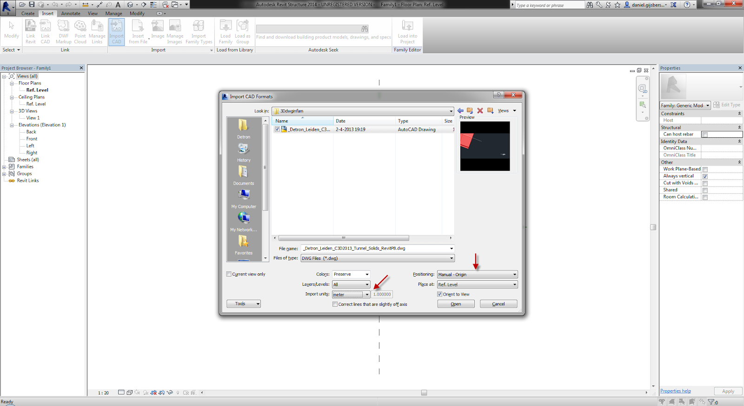Click the Family Type selector dropdown
Viewport: 744px width, 406px height.
coord(685,105)
